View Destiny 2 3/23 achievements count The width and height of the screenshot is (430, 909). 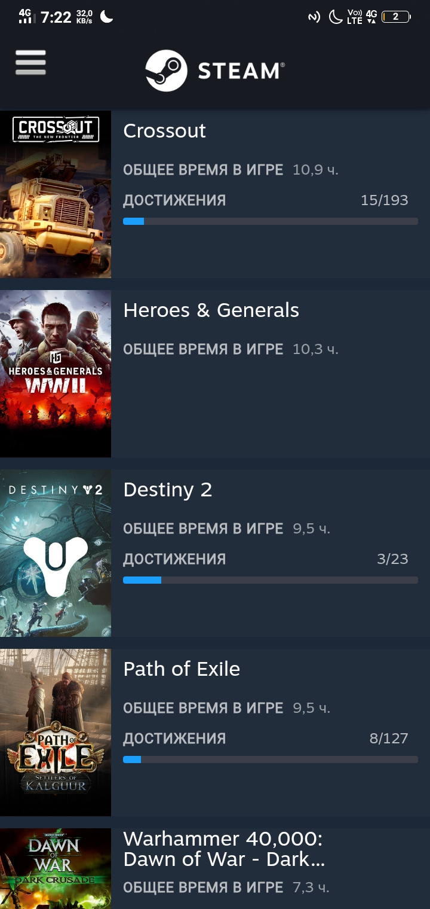coord(392,559)
